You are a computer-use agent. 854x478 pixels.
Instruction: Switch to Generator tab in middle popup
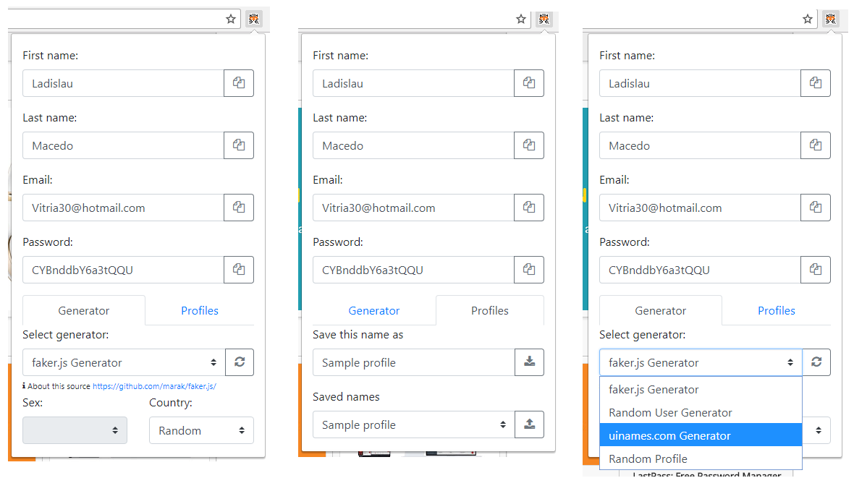point(374,310)
